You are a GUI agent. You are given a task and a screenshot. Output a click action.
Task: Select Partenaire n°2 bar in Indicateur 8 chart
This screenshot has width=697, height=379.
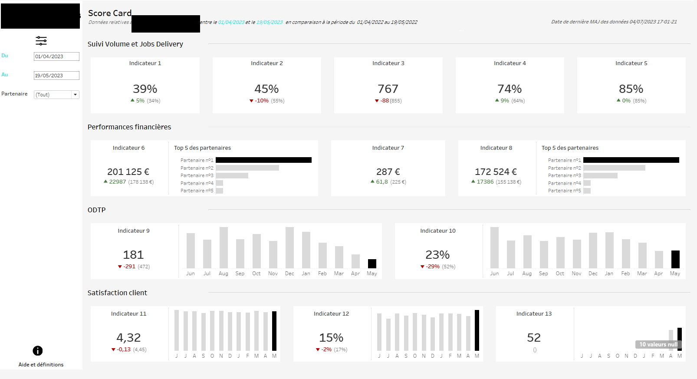pyautogui.click(x=614, y=168)
